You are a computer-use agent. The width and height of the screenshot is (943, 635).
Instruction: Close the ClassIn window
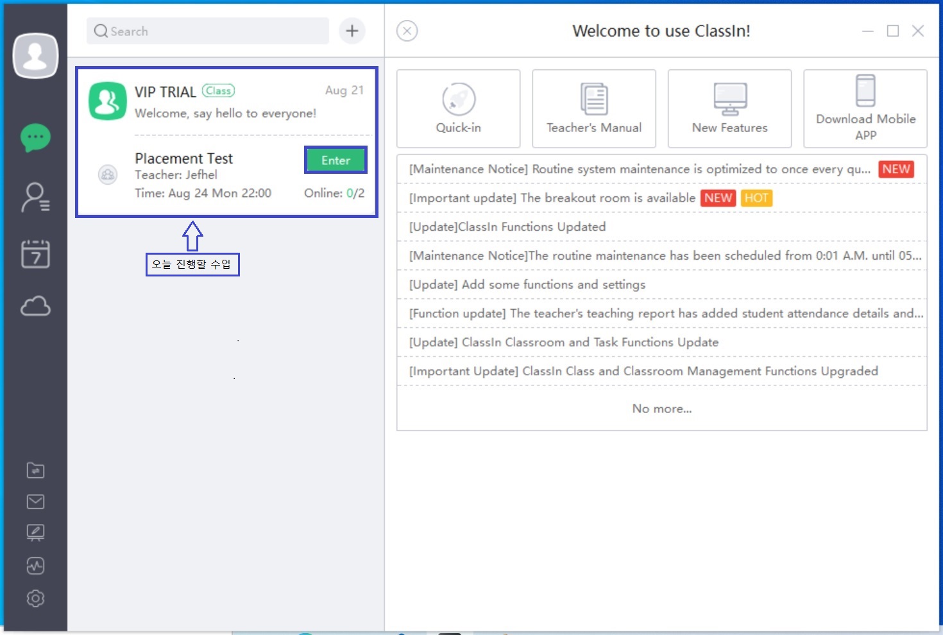(x=918, y=31)
